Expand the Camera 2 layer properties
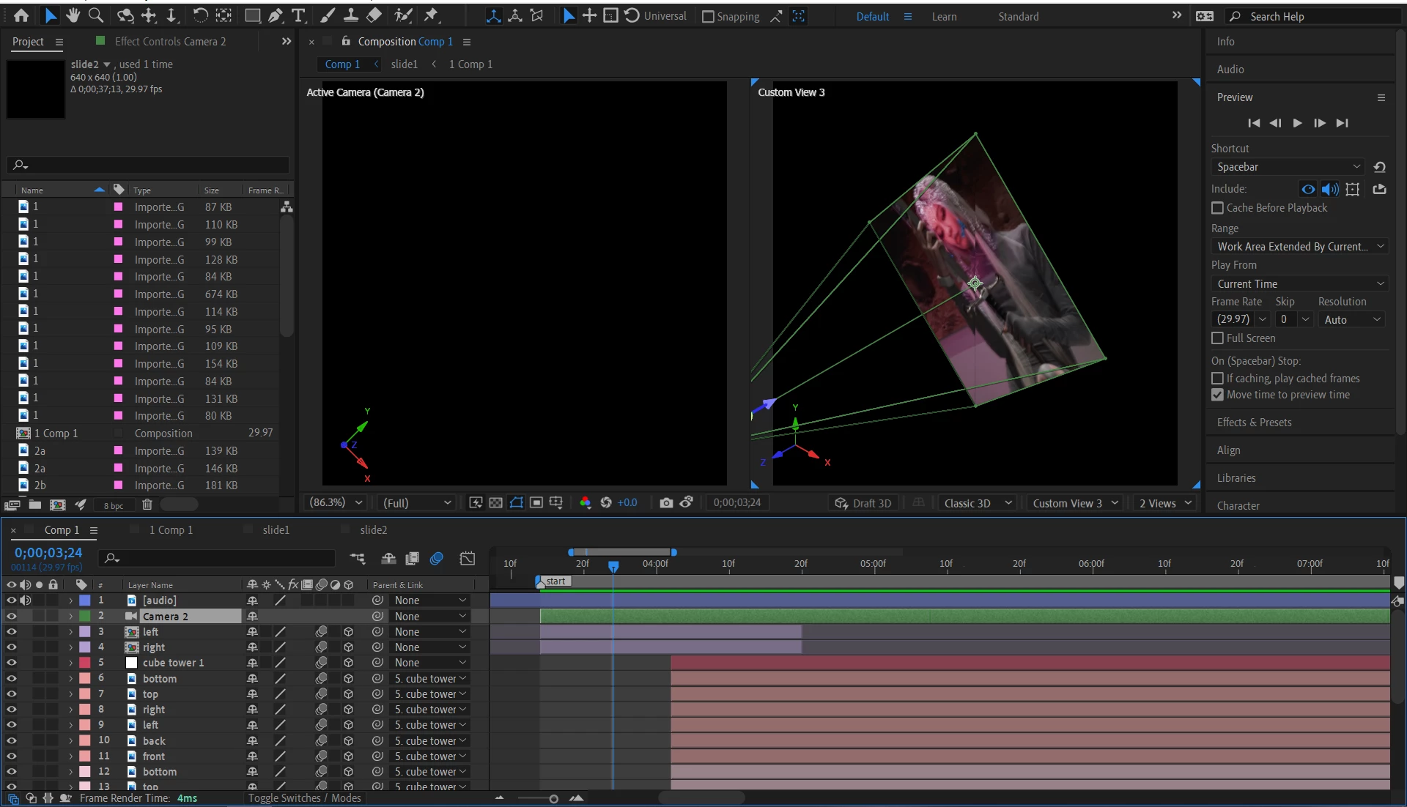The height and width of the screenshot is (807, 1407). (x=70, y=617)
